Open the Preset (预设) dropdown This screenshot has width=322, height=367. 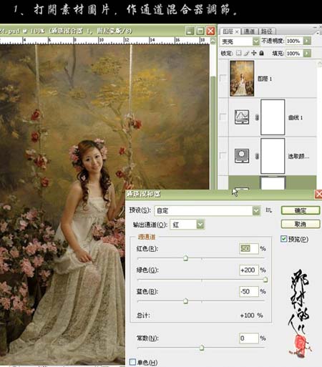(207, 210)
